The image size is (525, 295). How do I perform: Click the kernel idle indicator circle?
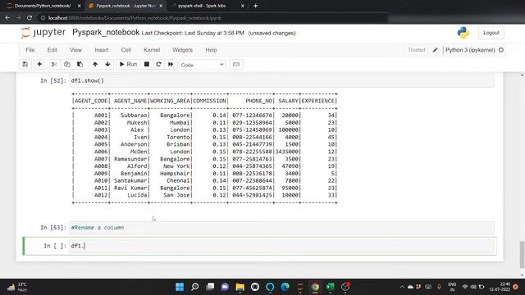(x=501, y=50)
